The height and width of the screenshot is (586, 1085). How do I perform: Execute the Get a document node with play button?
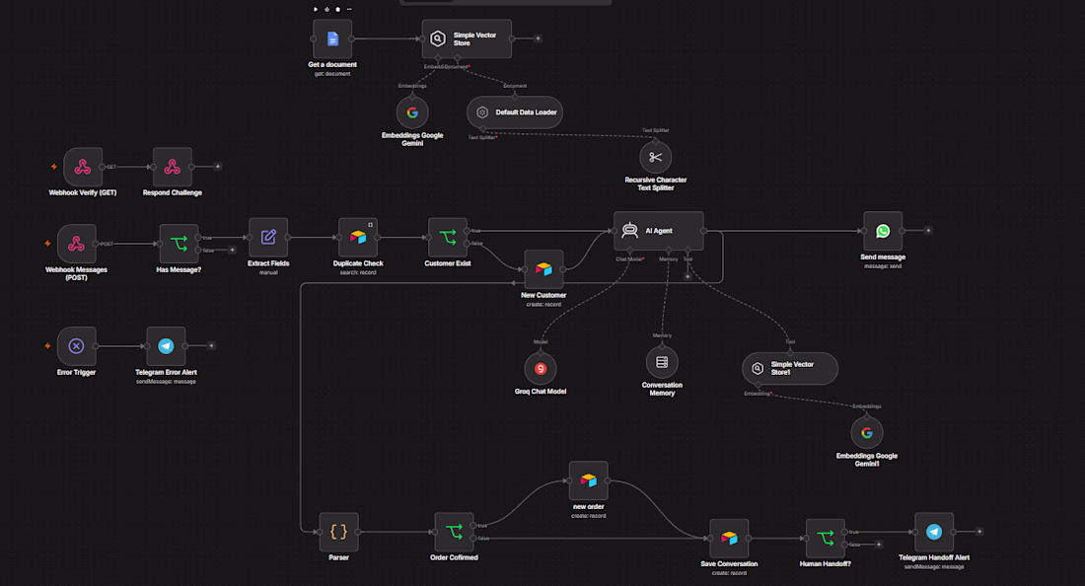pos(316,10)
